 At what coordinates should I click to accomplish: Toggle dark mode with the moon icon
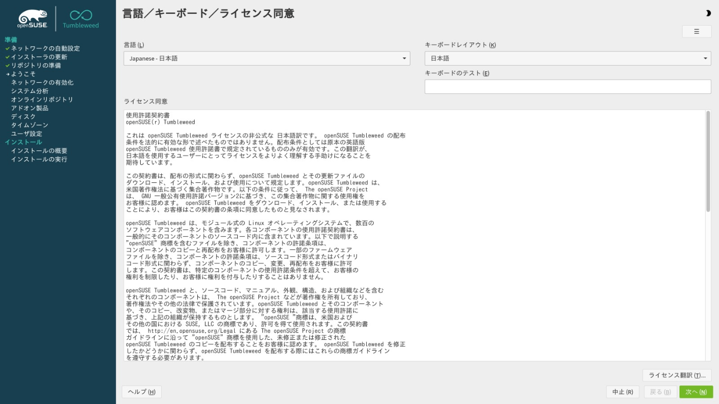(x=708, y=13)
